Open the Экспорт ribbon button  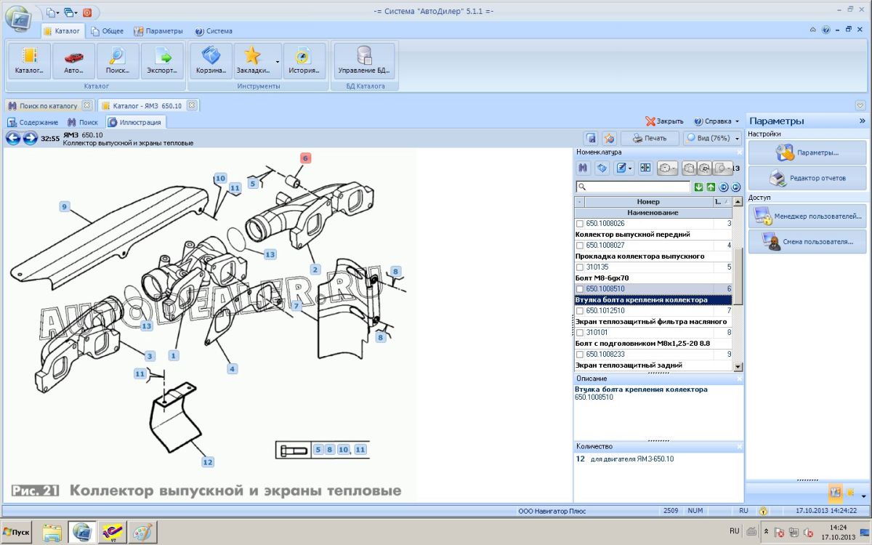click(162, 61)
